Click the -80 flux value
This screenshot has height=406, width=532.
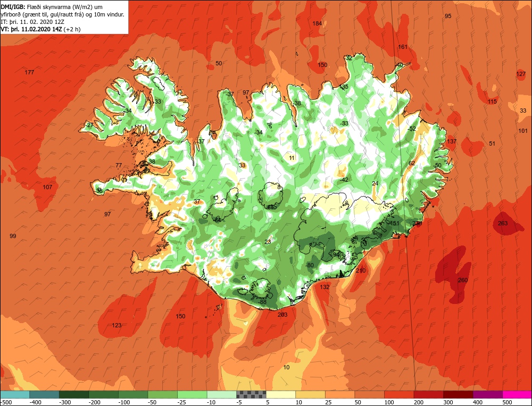click(x=310, y=265)
